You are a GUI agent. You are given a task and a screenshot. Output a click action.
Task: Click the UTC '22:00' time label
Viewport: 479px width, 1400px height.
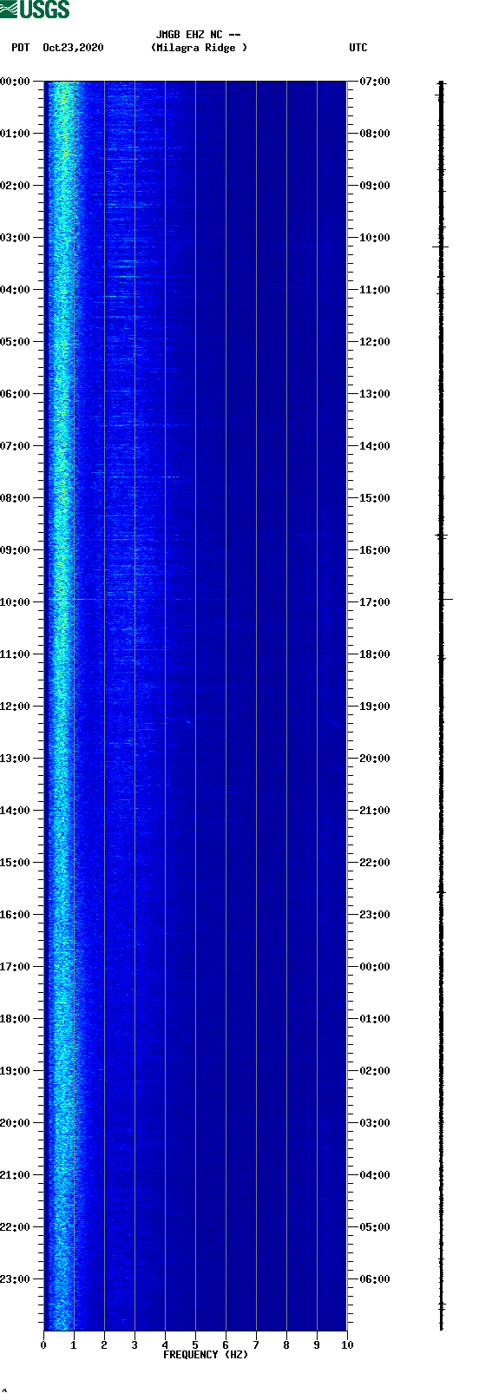[x=375, y=863]
